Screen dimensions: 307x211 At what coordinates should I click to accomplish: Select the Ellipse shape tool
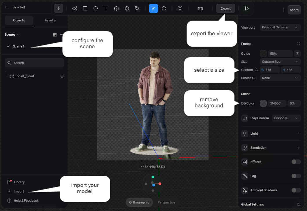pyautogui.click(x=96, y=8)
